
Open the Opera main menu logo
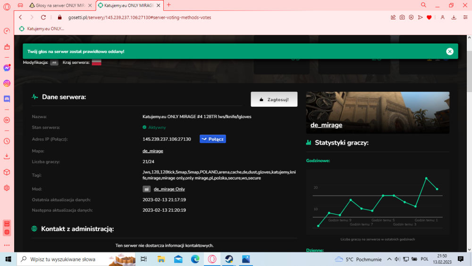[7, 7]
